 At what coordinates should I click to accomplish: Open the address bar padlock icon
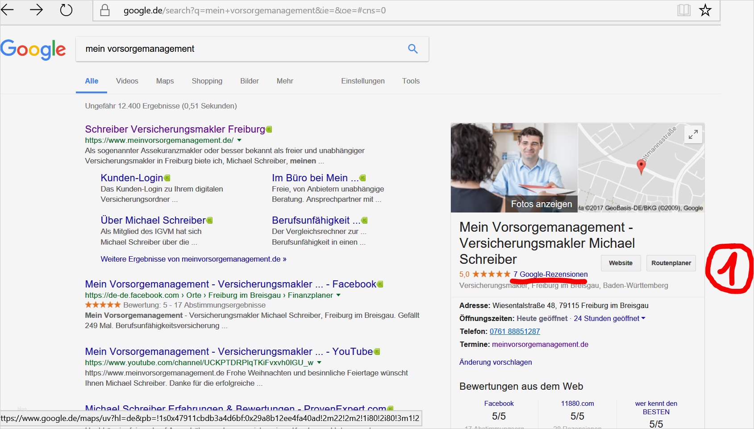click(x=105, y=10)
